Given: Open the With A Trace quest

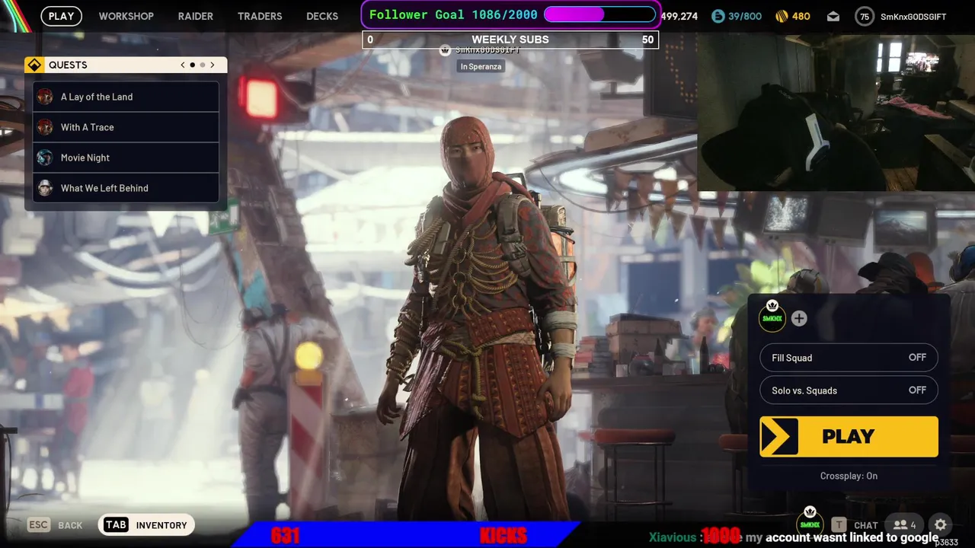Looking at the screenshot, I should pyautogui.click(x=126, y=127).
